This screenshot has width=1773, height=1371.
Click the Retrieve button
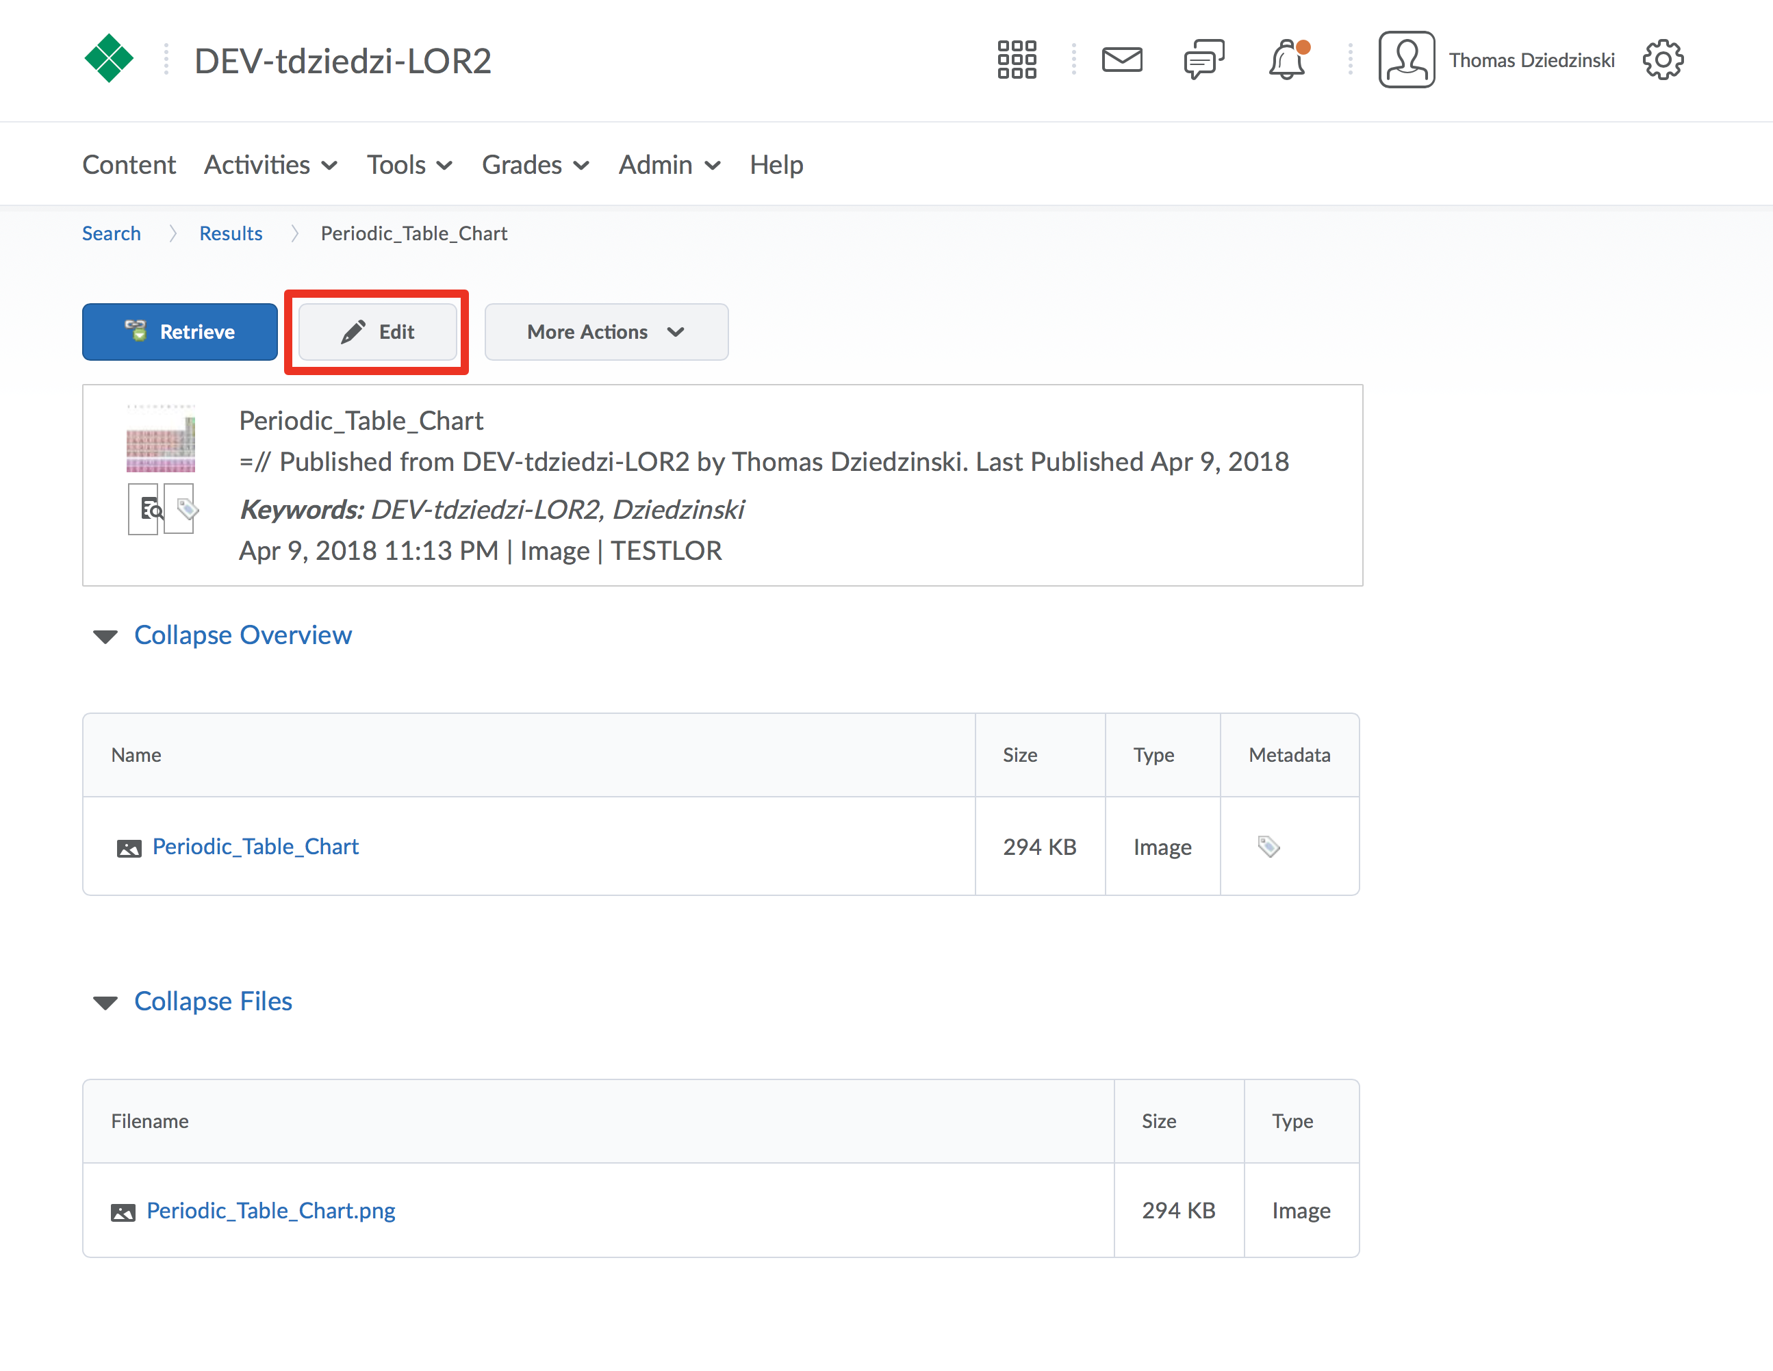[180, 332]
